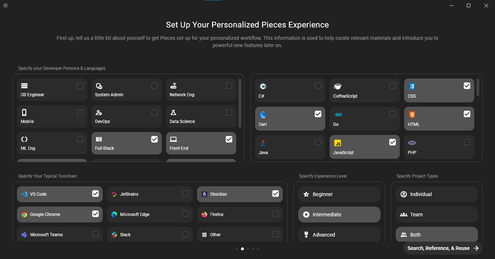Uncheck the Full-Stack persona checkbox
This screenshot has height=259, width=495.
tap(154, 139)
